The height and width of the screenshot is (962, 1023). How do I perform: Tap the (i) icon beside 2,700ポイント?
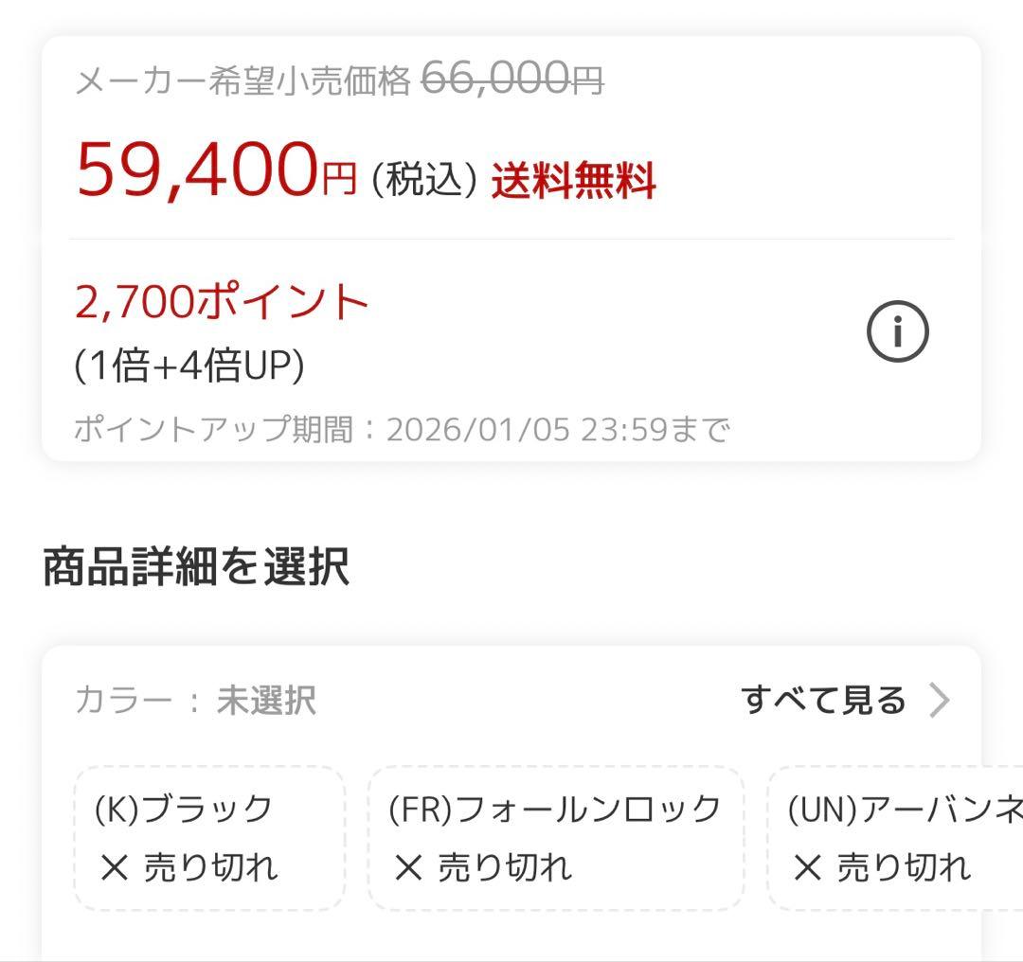[x=898, y=330]
